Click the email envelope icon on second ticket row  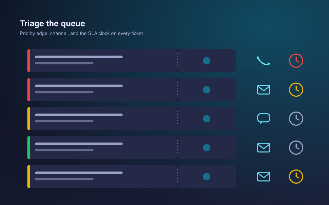264,90
